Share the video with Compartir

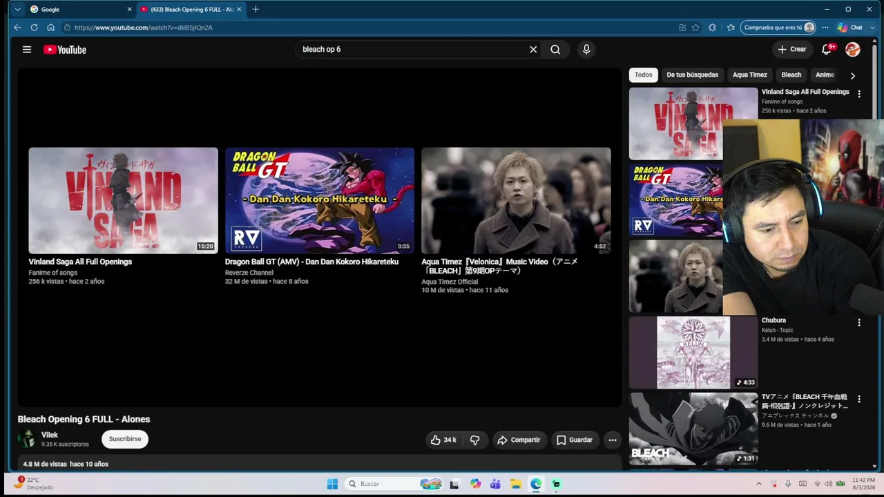click(519, 440)
